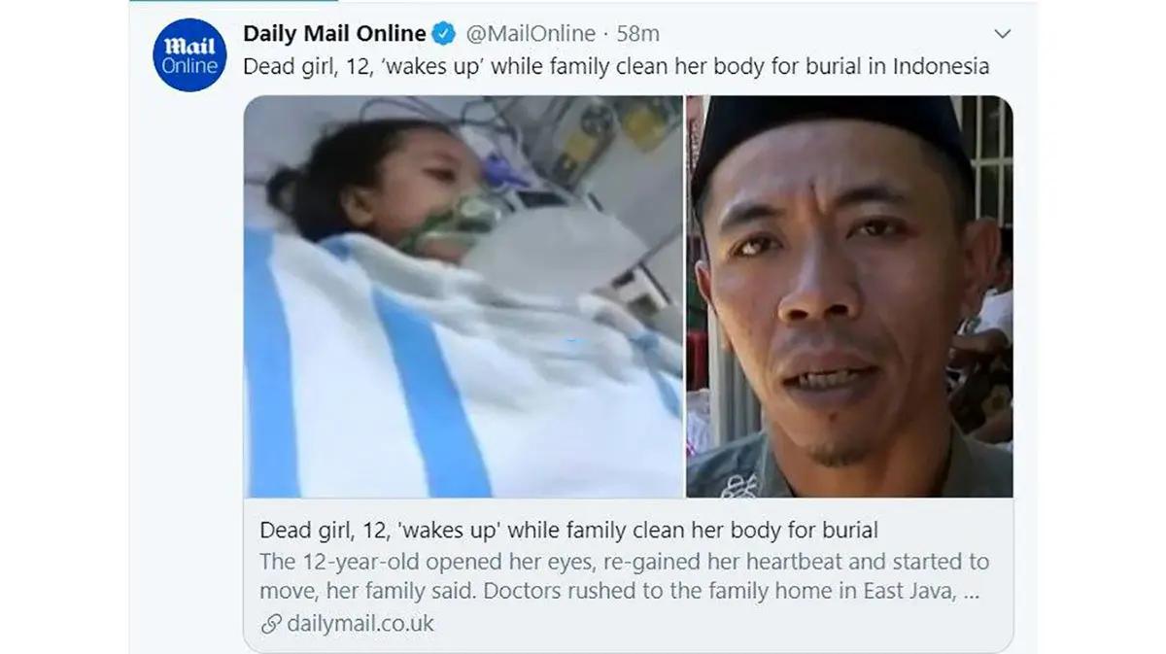Click the dot separator before 58m

(x=606, y=34)
